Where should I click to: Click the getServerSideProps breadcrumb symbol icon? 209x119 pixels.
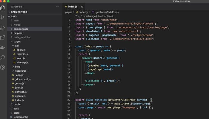(93, 12)
